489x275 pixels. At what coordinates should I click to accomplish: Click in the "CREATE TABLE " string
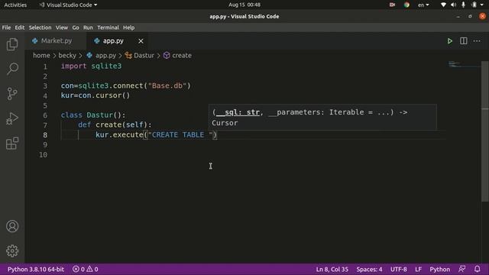[180, 134]
